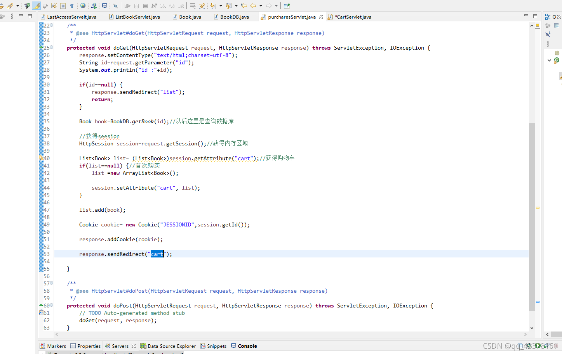This screenshot has height=354, width=562.
Task: Click the Back navigation arrow icon
Action: (253, 6)
